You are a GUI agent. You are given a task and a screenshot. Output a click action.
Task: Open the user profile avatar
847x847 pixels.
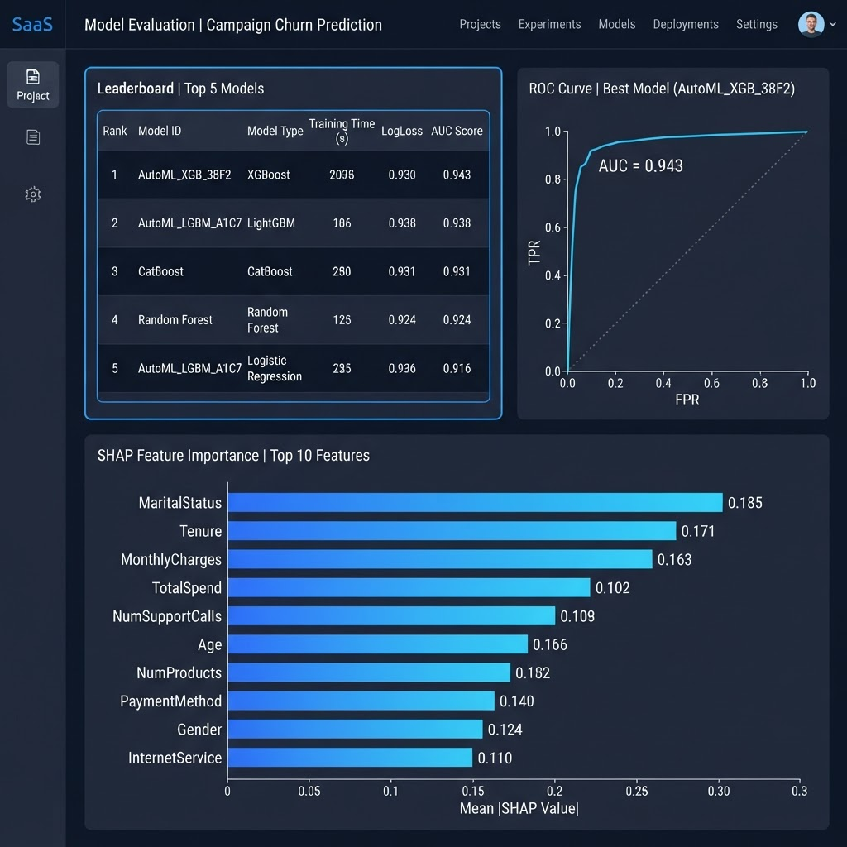pos(811,24)
